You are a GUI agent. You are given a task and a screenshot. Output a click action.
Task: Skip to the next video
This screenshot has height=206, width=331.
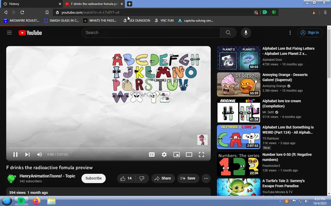pos(27,154)
